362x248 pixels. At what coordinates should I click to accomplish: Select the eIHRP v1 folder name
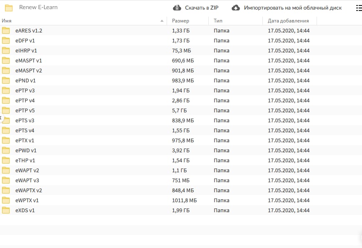[x=26, y=50]
